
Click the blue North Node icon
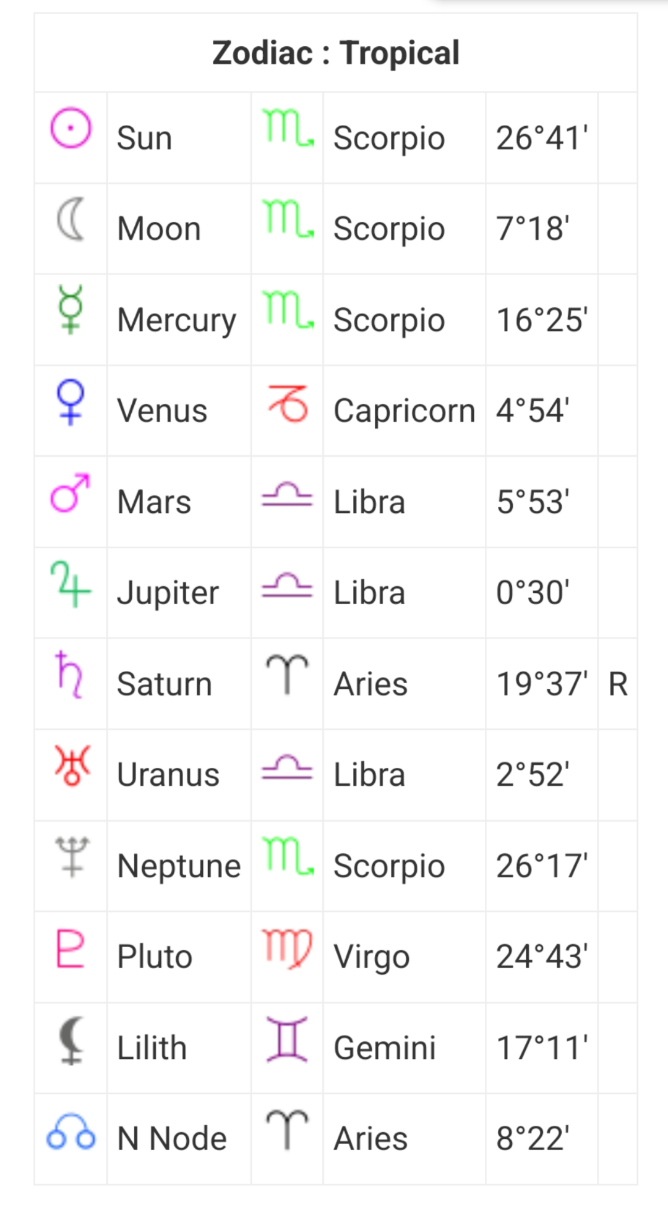click(x=71, y=1131)
